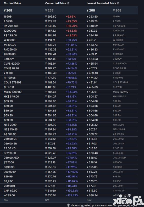Click the Current Price column header
The width and height of the screenshot is (144, 207).
pos(12,3)
